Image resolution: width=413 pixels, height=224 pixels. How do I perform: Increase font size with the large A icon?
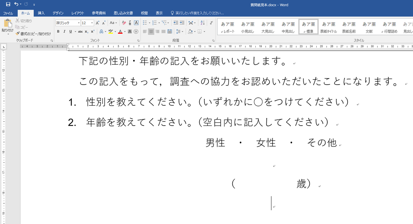click(98, 23)
